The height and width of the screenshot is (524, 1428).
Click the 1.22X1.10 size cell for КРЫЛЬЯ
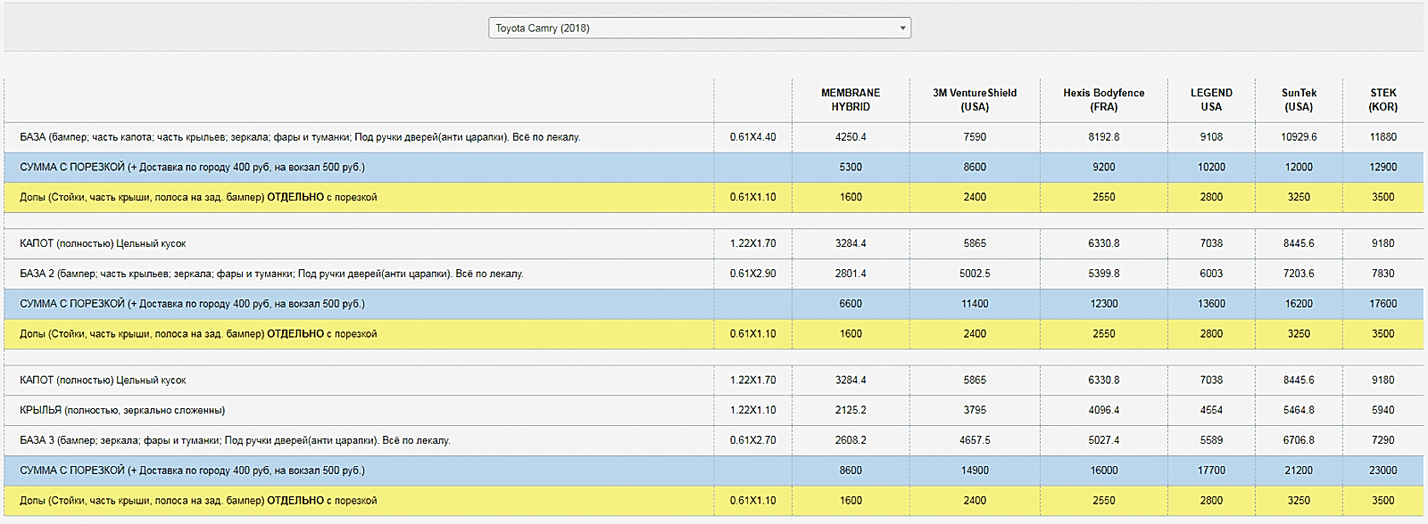click(x=752, y=410)
